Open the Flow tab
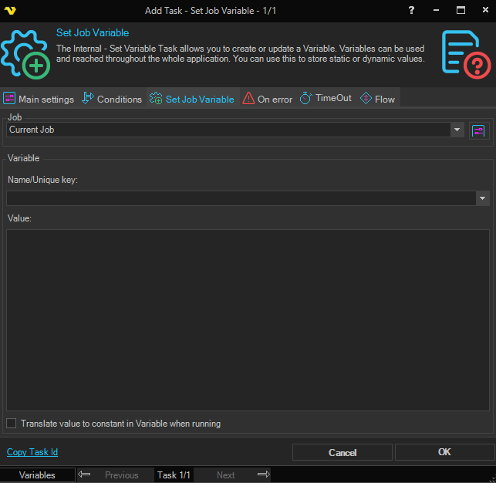The image size is (496, 483). 377,99
